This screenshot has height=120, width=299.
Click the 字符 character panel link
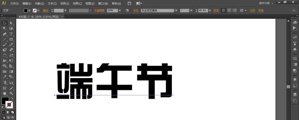[x=136, y=10]
